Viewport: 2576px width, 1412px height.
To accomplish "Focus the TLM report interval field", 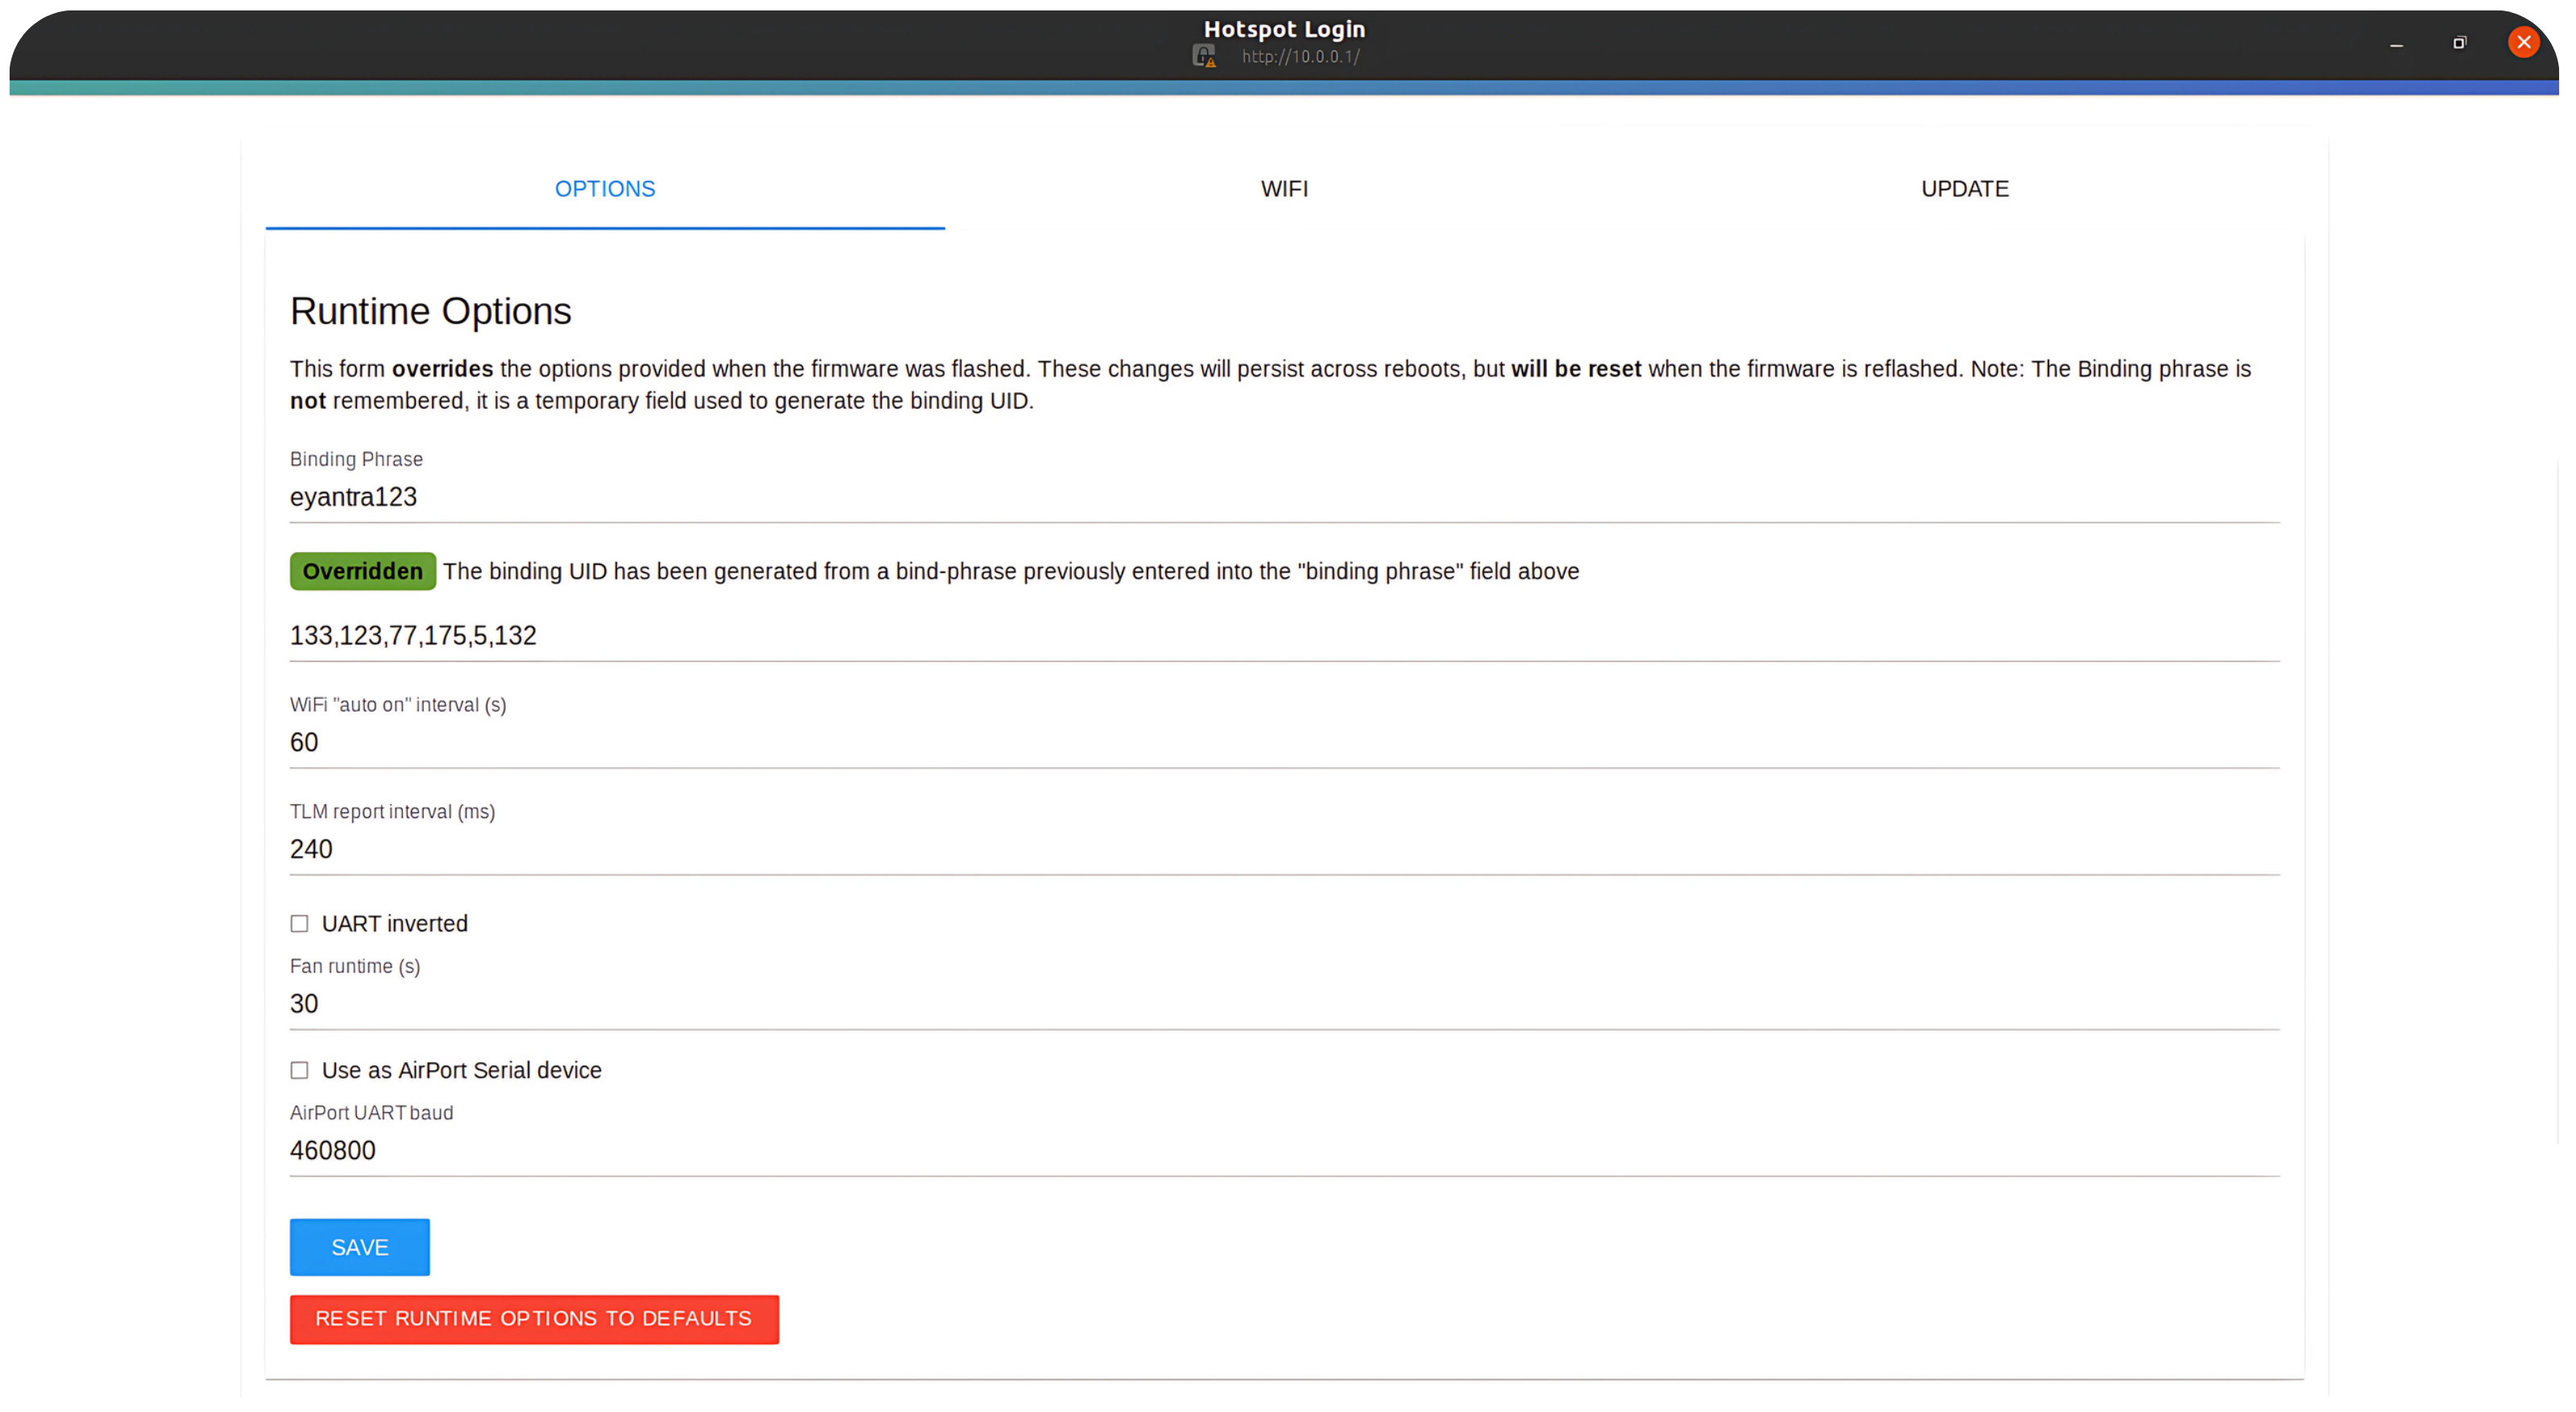I will coord(1284,850).
